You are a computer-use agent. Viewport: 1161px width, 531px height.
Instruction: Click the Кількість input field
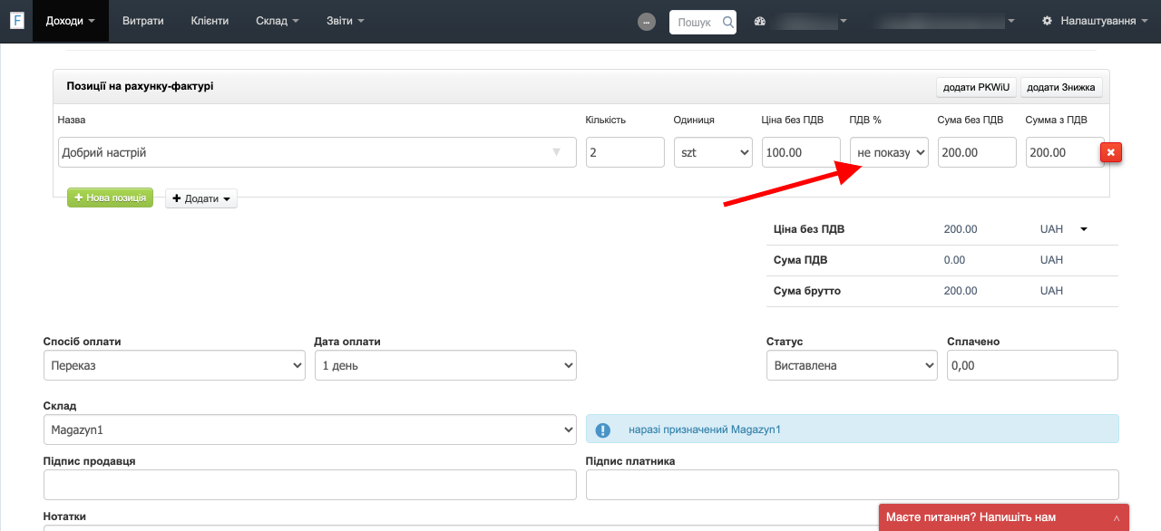tap(625, 152)
